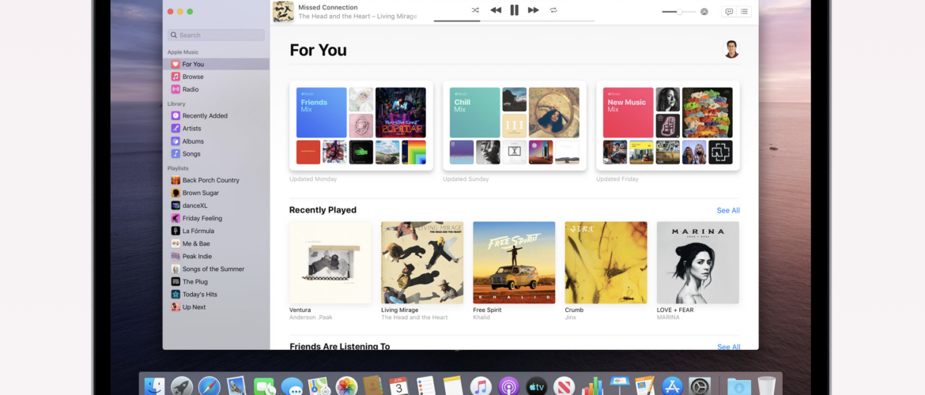Click Jinx artist name under Crumb
925x395 pixels.
point(571,318)
